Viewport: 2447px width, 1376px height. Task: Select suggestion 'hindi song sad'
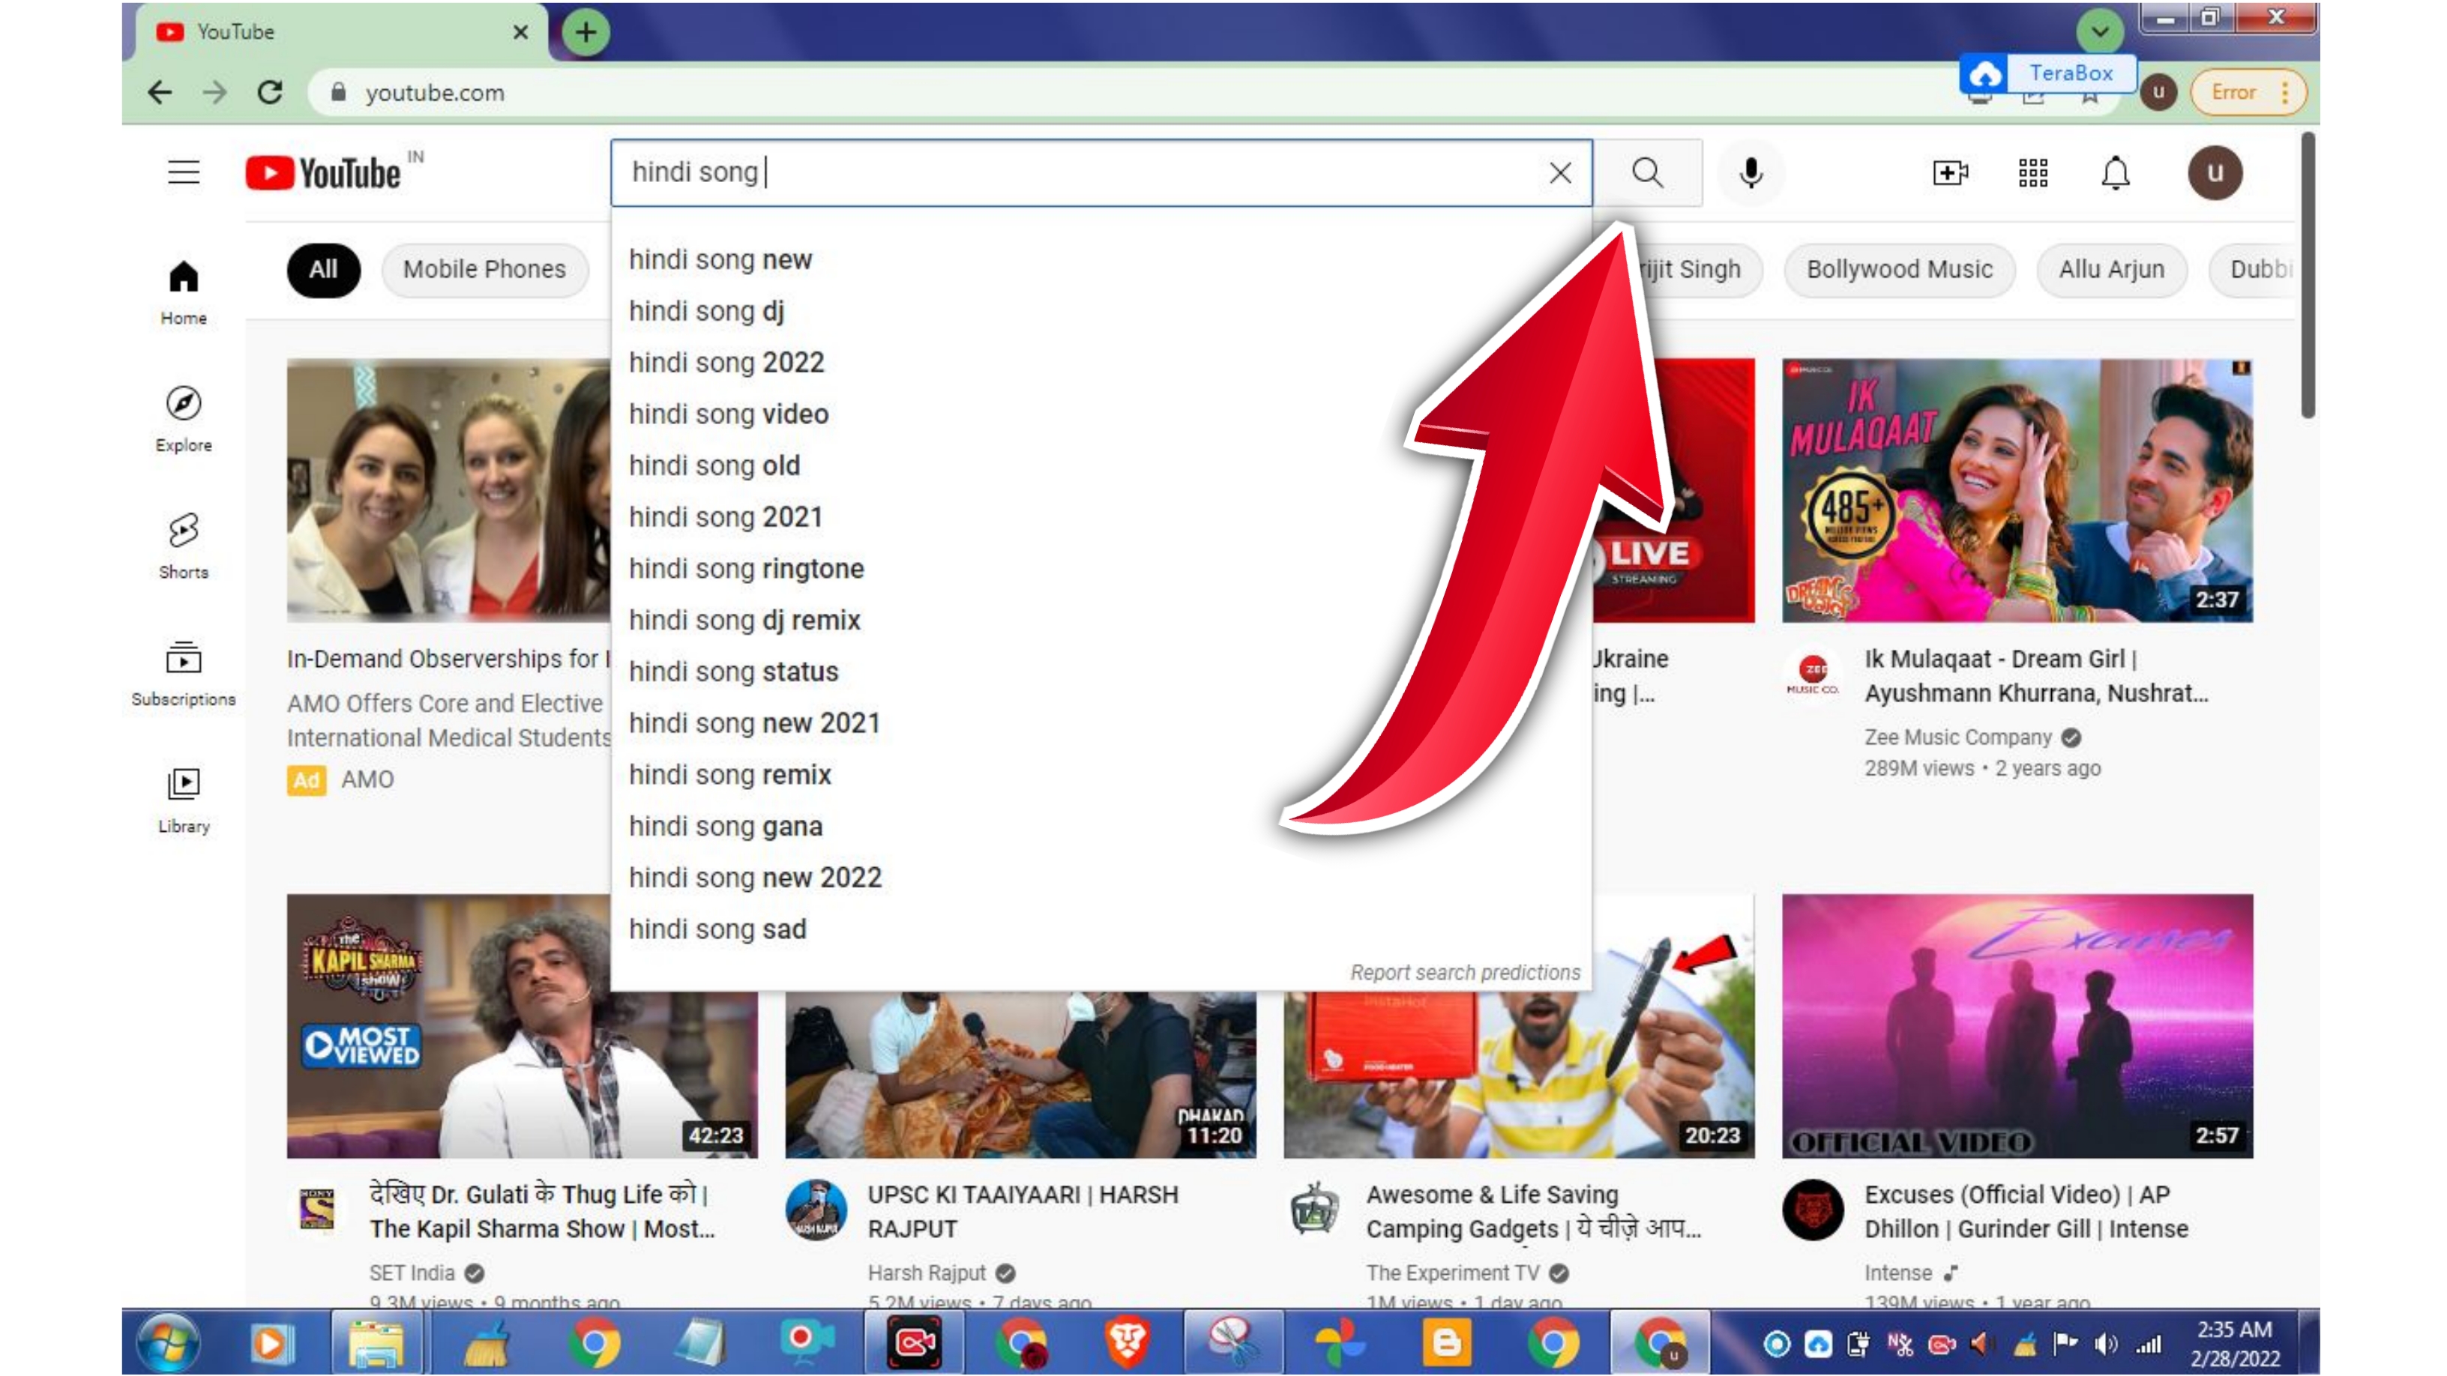tap(1101, 929)
